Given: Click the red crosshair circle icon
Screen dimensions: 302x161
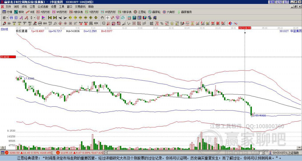Looking at the screenshot, I should tap(60, 24).
